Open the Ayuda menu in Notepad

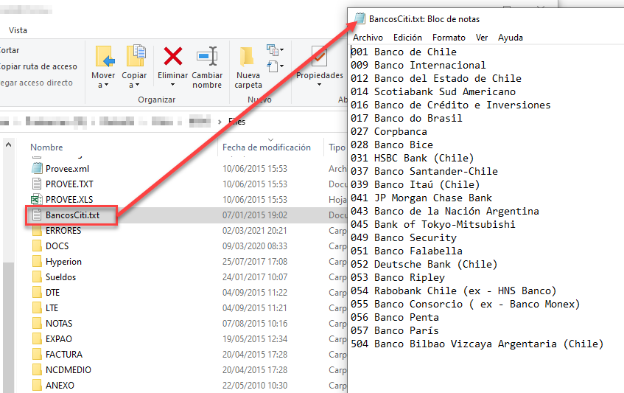[511, 38]
